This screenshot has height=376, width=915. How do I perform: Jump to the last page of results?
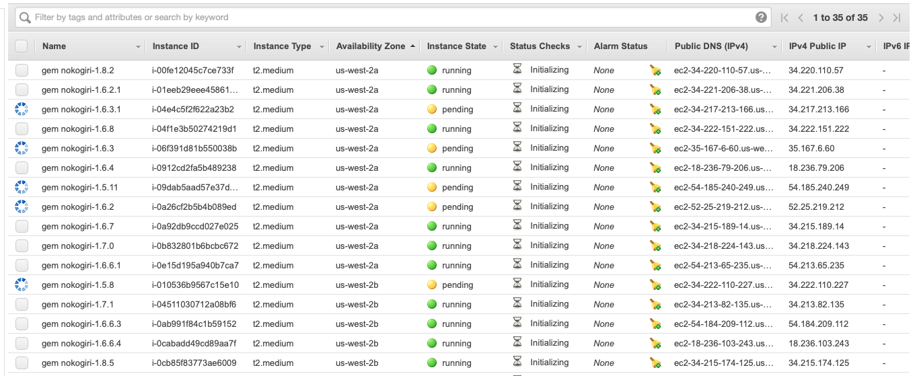[897, 18]
